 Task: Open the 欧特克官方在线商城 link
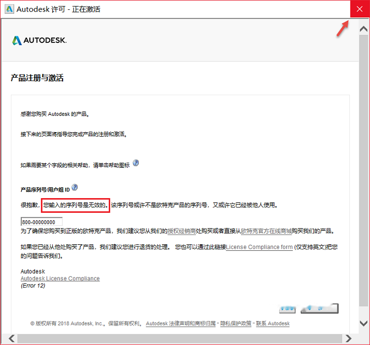tap(267, 231)
